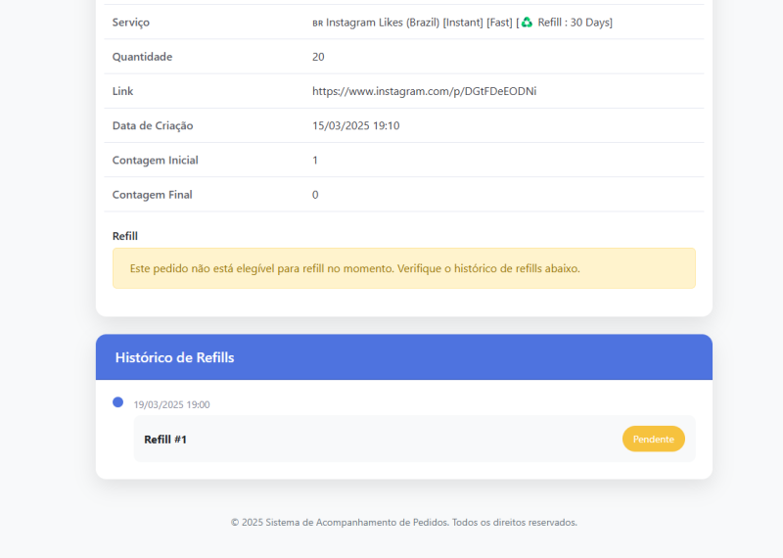Image resolution: width=783 pixels, height=558 pixels.
Task: Click the Serviço row label
Action: [131, 23]
